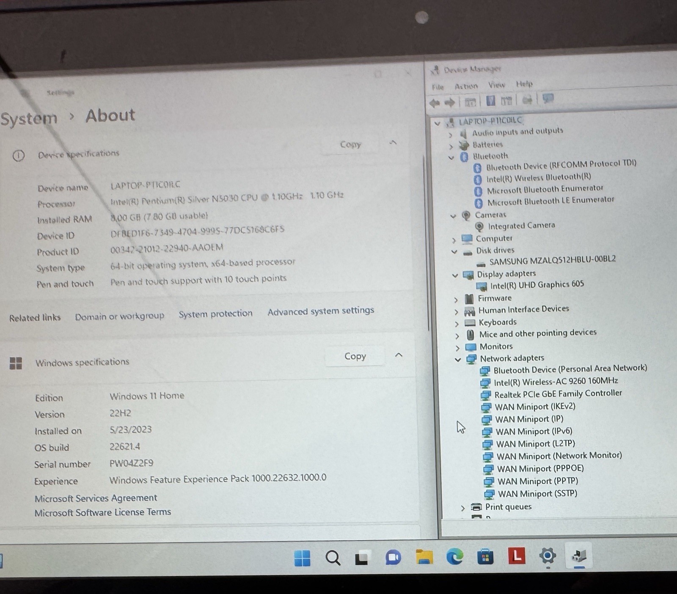This screenshot has height=594, width=677.
Task: Open Task View from taskbar
Action: tap(362, 558)
